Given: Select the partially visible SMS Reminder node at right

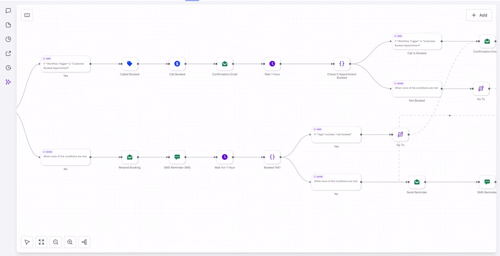Looking at the screenshot, I should 487,182.
